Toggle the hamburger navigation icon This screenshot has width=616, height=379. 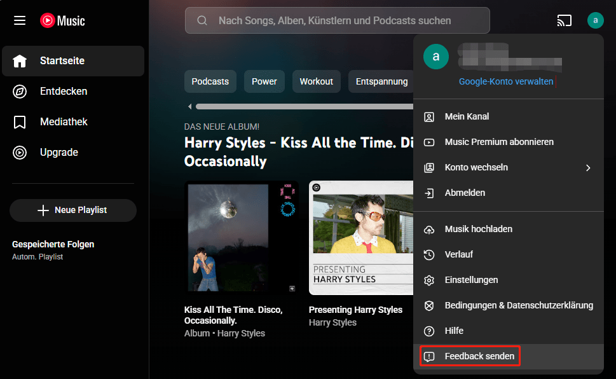click(19, 20)
